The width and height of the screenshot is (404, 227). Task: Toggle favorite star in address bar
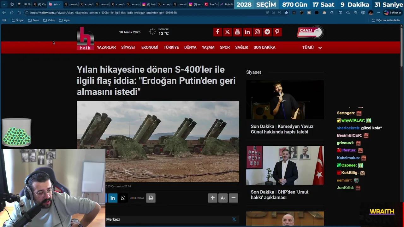tap(286, 13)
